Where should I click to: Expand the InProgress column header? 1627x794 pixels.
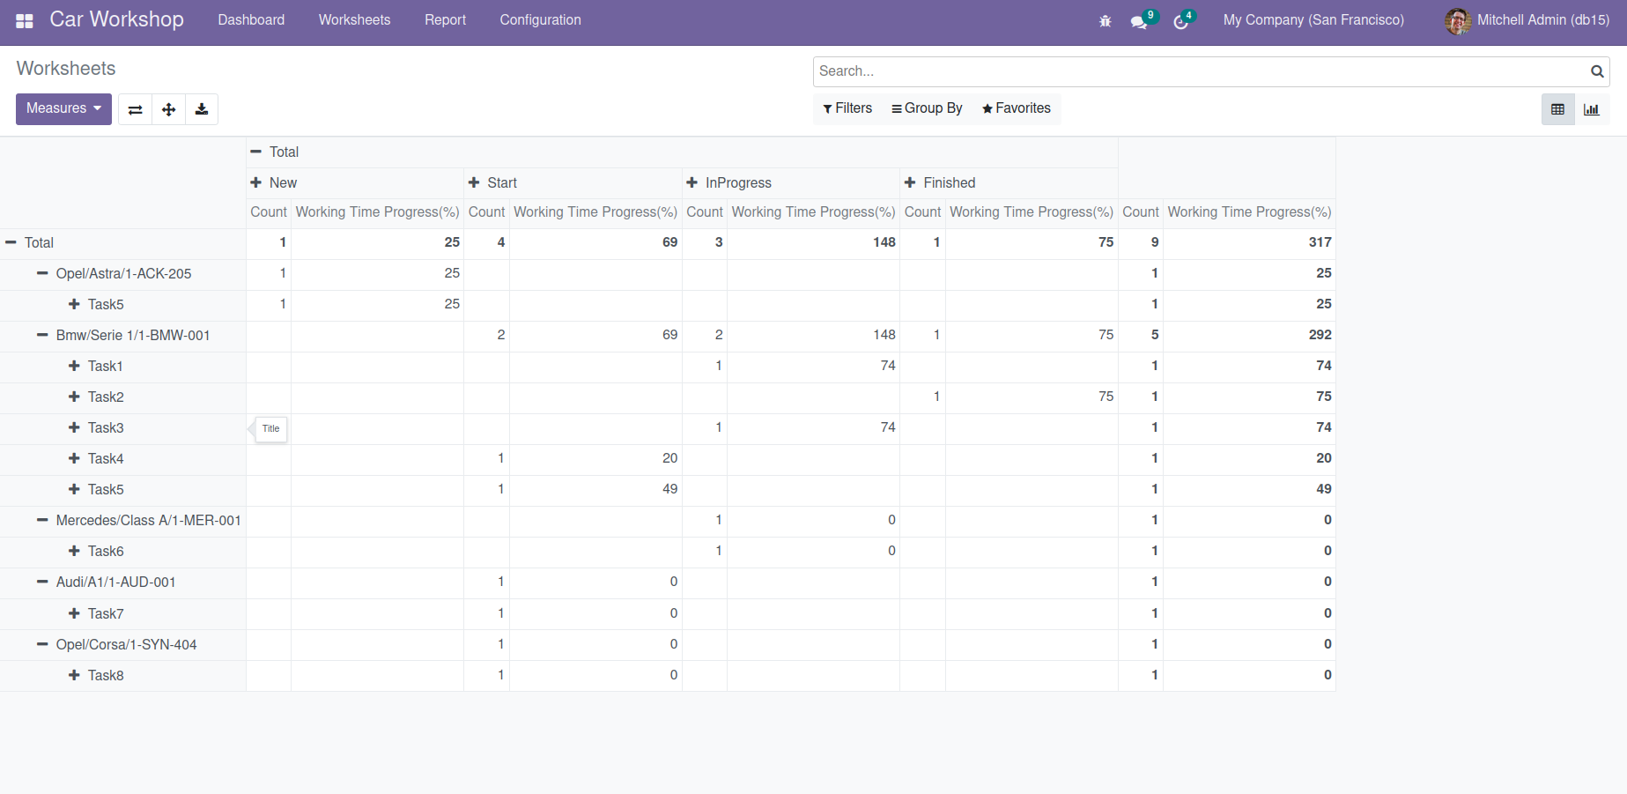click(729, 182)
